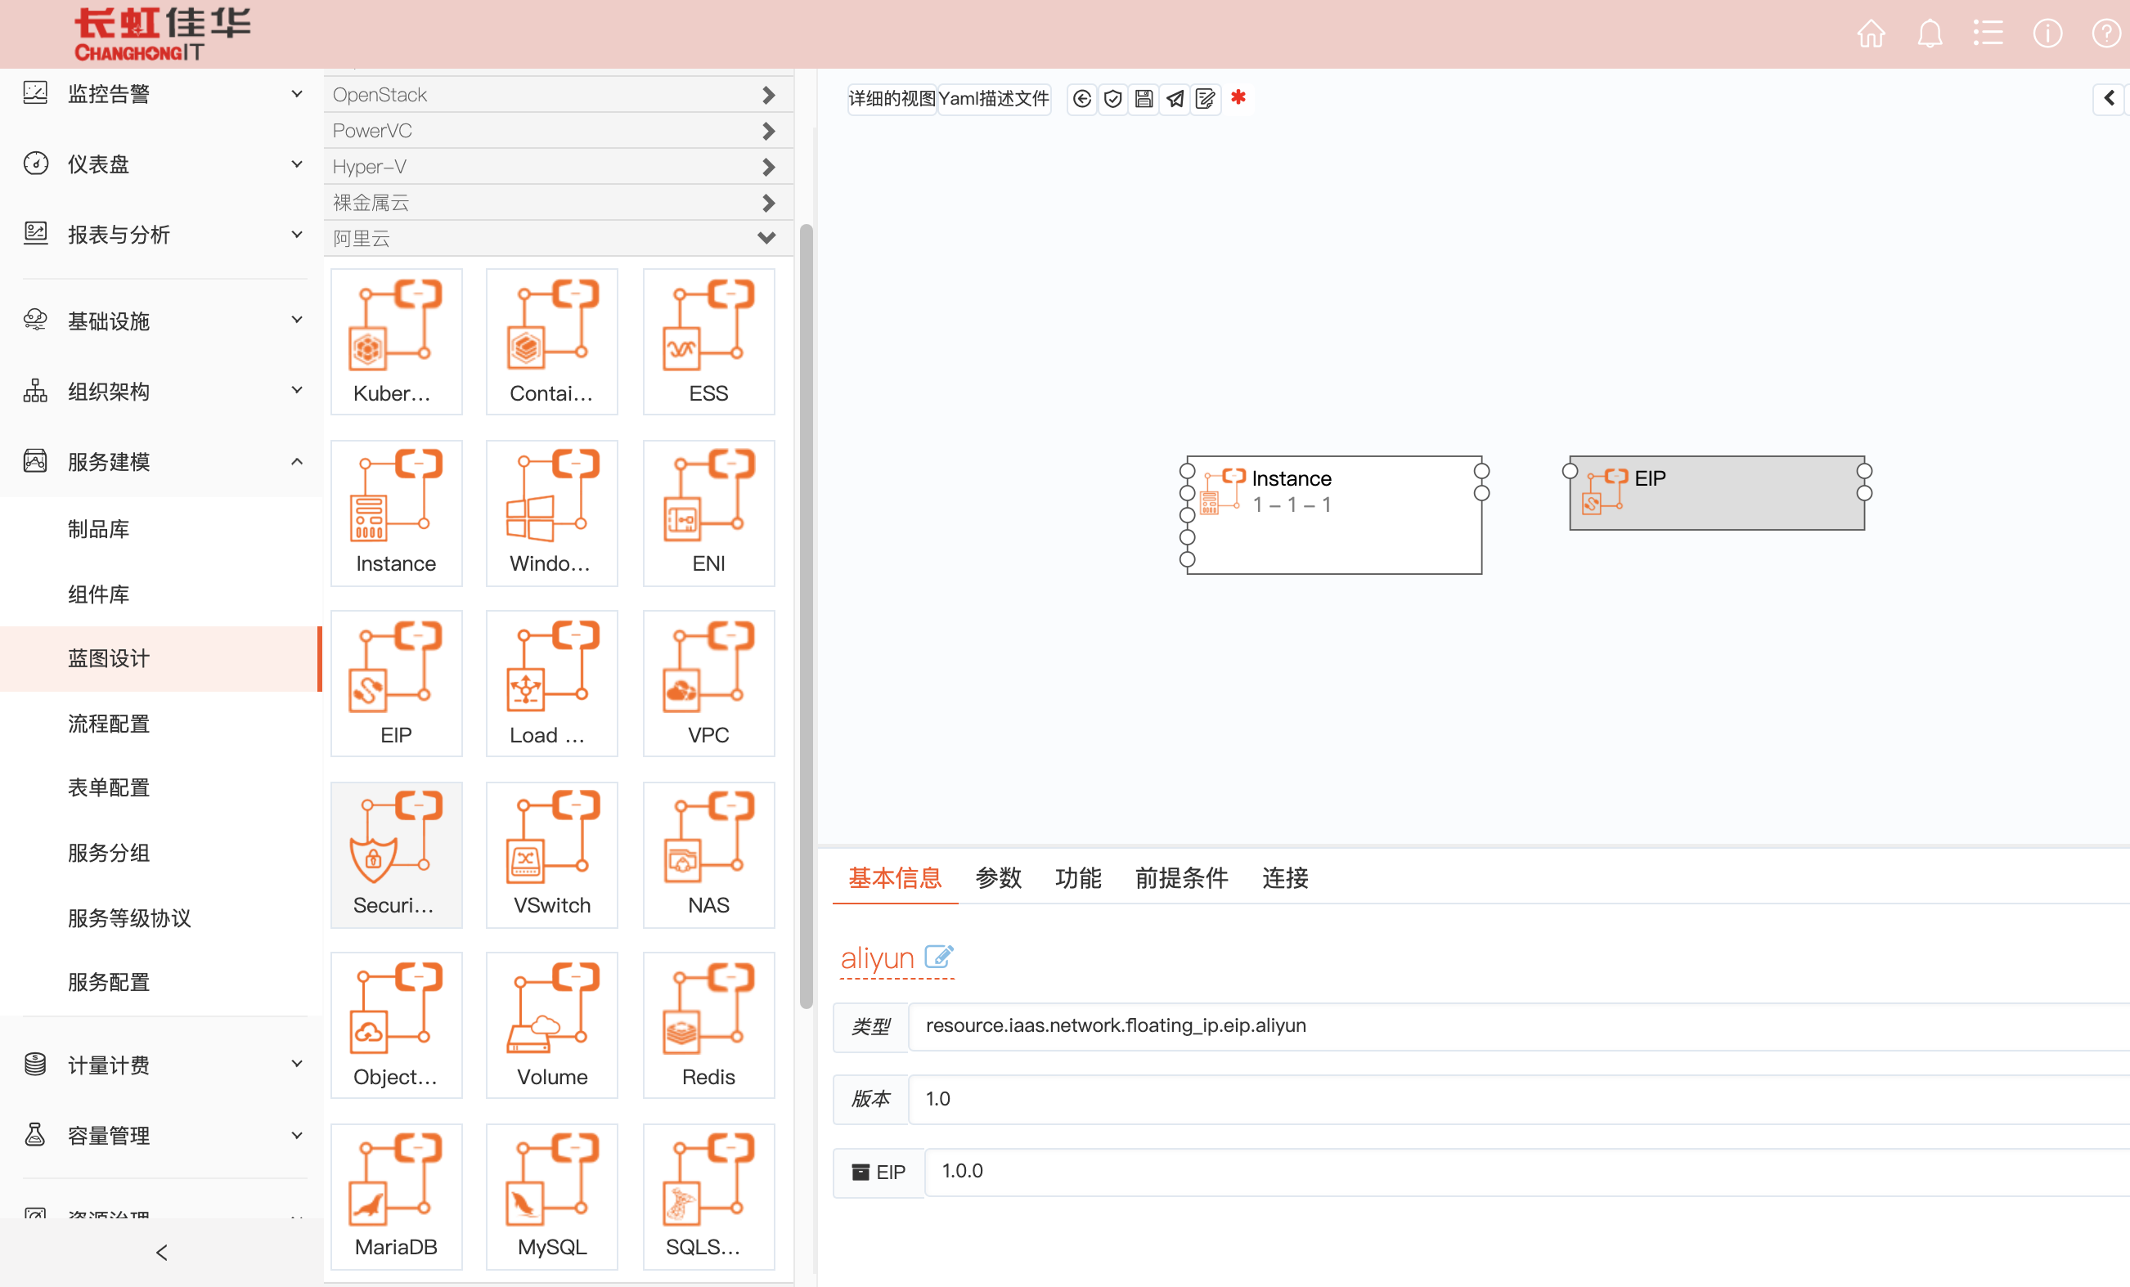Click the Yaml描述文件 button
This screenshot has height=1287, width=2130.
coord(993,99)
